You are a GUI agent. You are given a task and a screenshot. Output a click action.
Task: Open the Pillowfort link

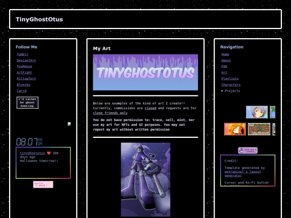pos(26,79)
